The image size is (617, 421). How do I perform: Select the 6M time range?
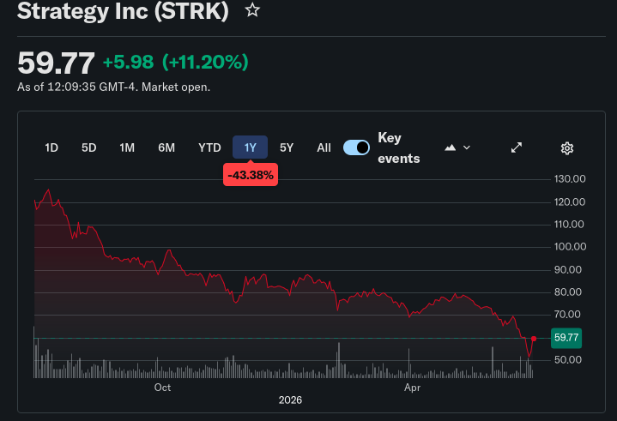166,147
